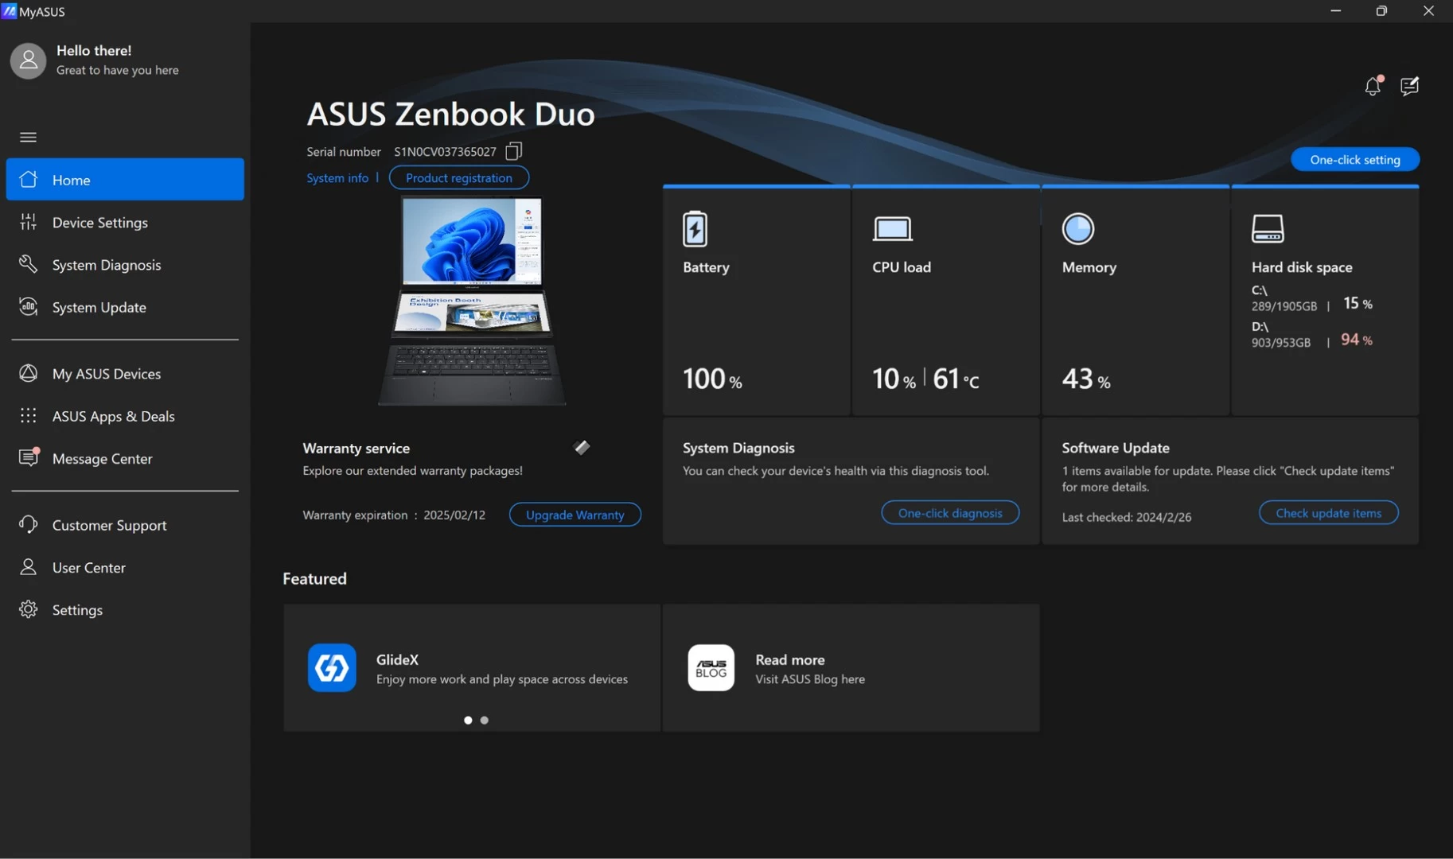1453x859 pixels.
Task: Copy serial number using copy icon
Action: (x=514, y=150)
